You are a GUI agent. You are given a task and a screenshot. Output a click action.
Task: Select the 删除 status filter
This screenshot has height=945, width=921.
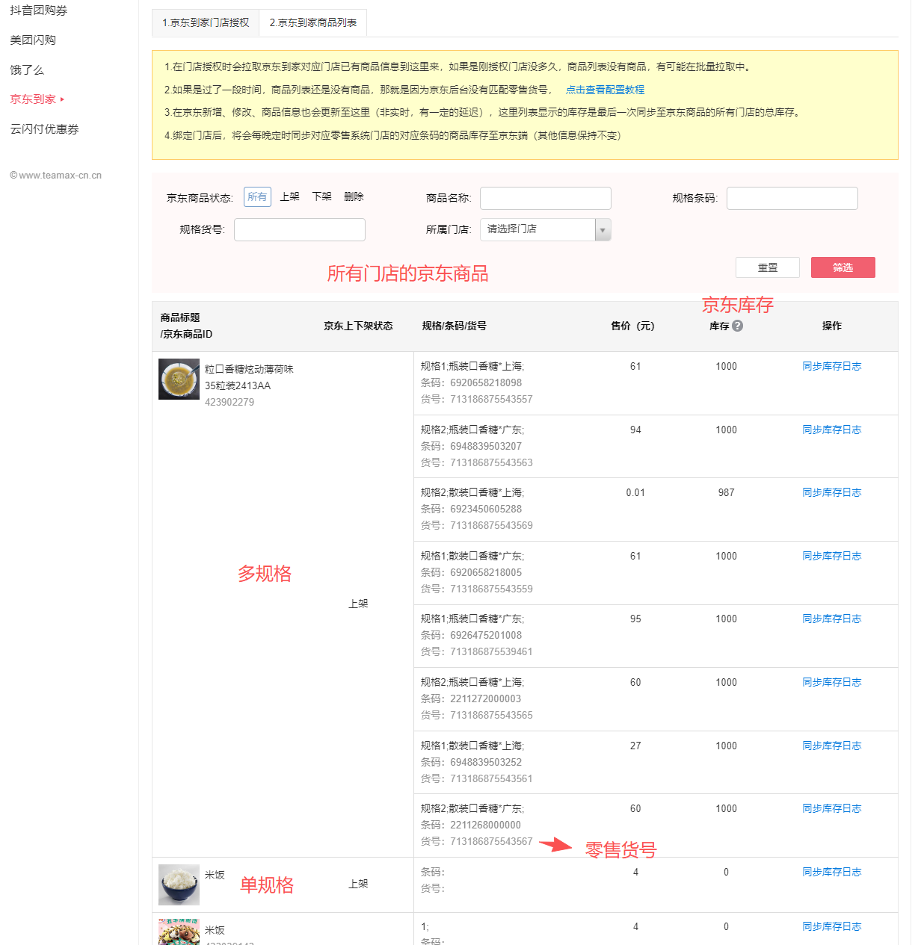click(x=354, y=196)
